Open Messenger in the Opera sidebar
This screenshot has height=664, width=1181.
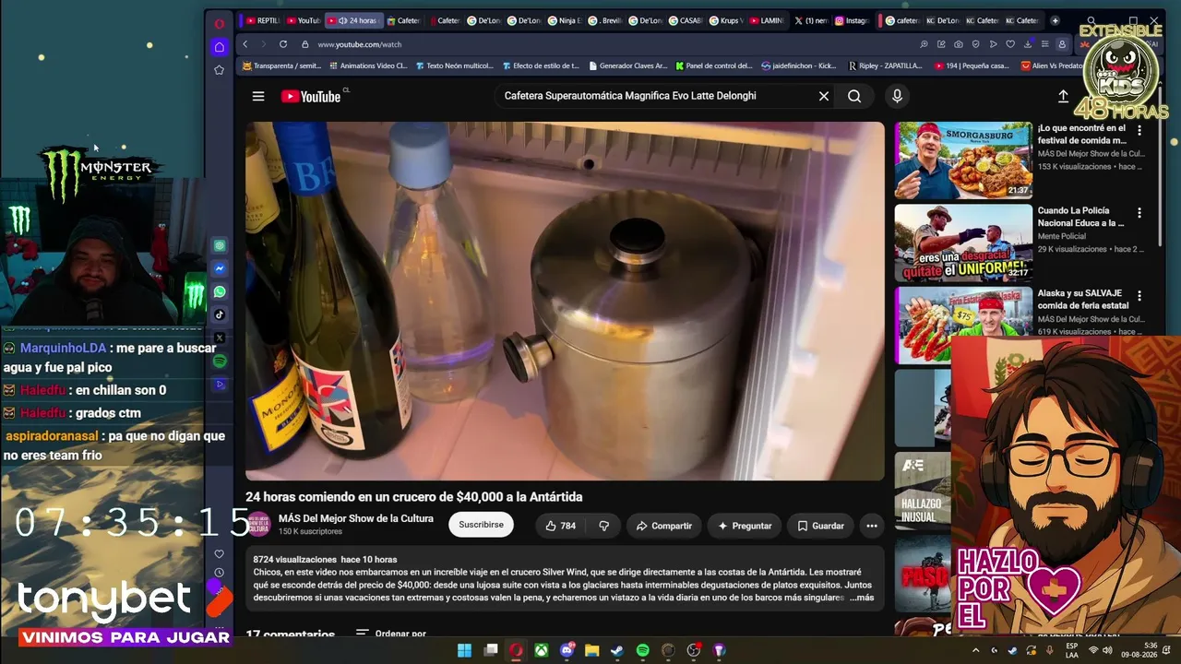tap(220, 269)
